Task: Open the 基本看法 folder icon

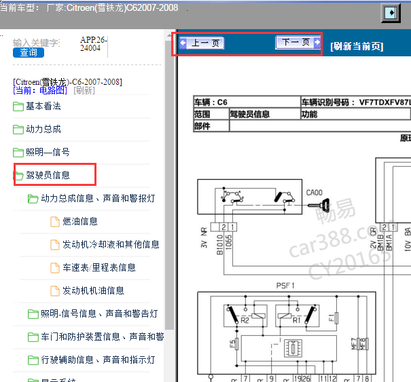Action: pos(18,107)
